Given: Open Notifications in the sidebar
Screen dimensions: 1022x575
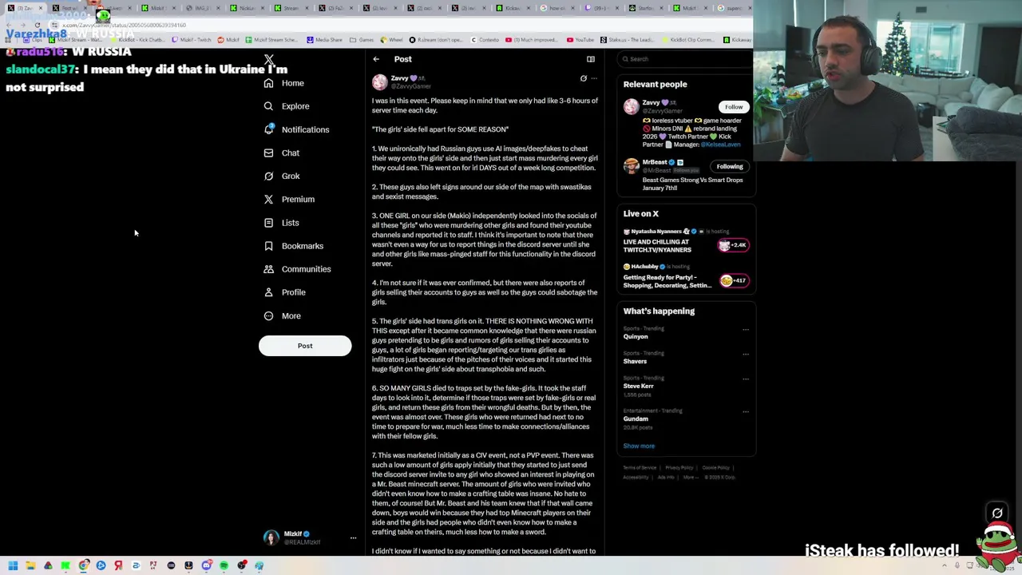Looking at the screenshot, I should tap(296, 129).
